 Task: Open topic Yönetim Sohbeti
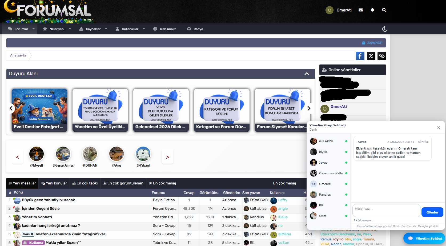point(37,217)
